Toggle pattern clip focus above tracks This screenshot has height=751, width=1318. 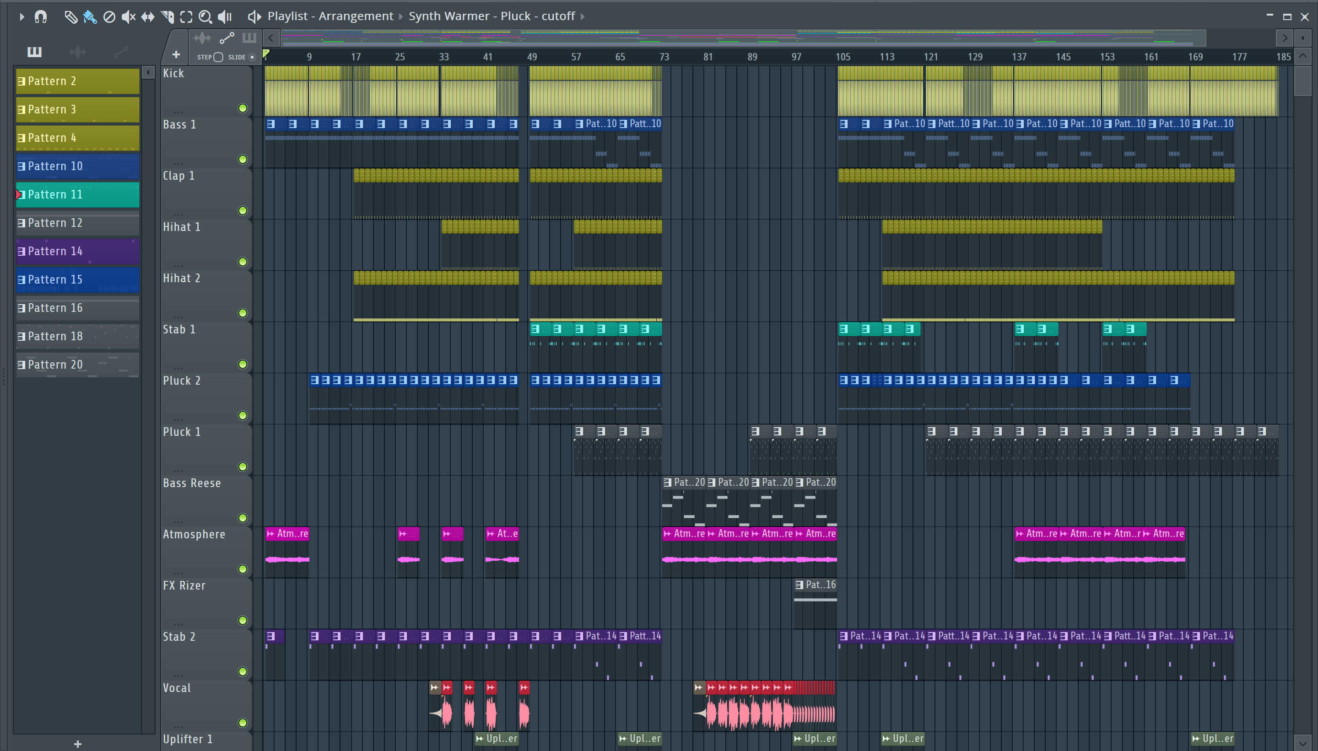point(249,38)
